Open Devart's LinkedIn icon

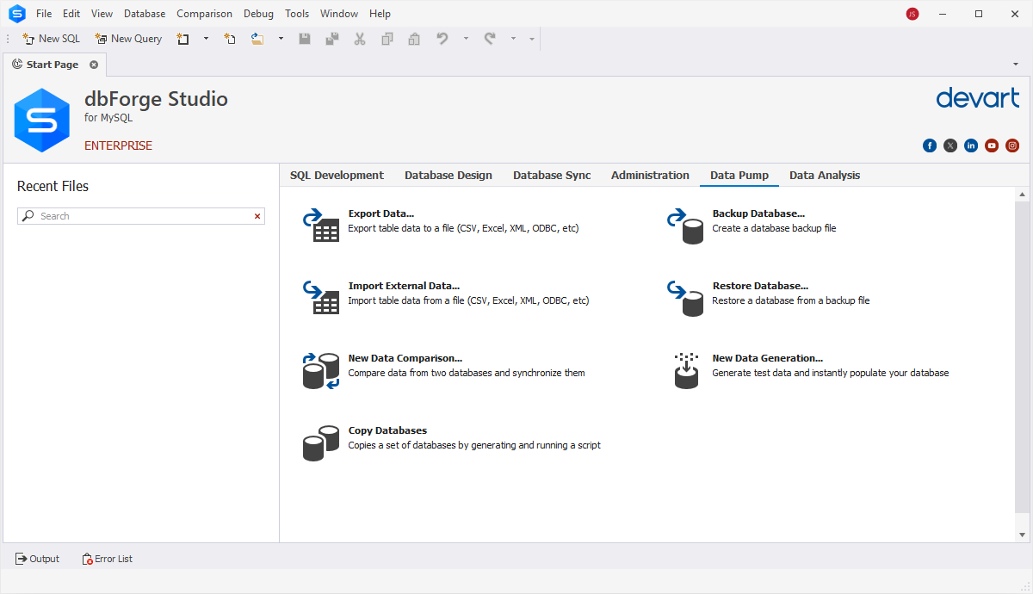click(971, 145)
